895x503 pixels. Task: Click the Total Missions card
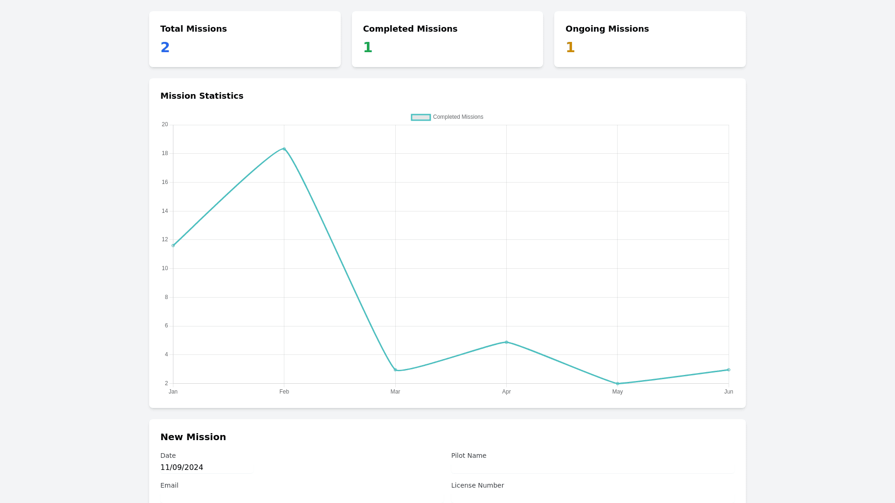pos(245,39)
